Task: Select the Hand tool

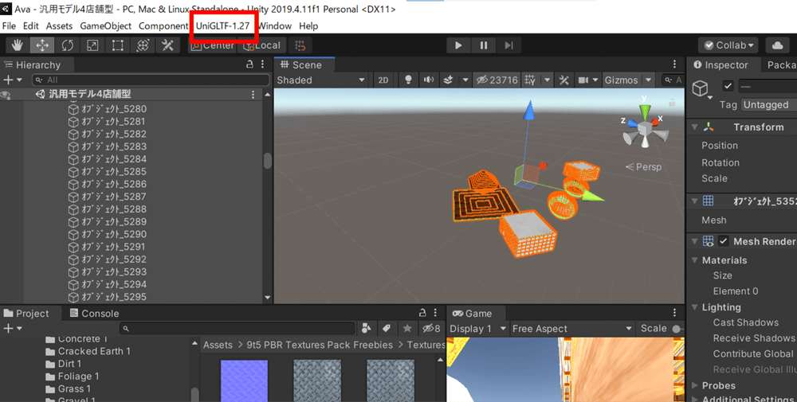Action: 18,45
